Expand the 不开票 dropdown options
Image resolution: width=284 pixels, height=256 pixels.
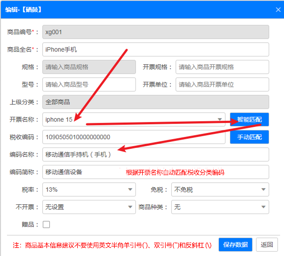tap(130, 207)
